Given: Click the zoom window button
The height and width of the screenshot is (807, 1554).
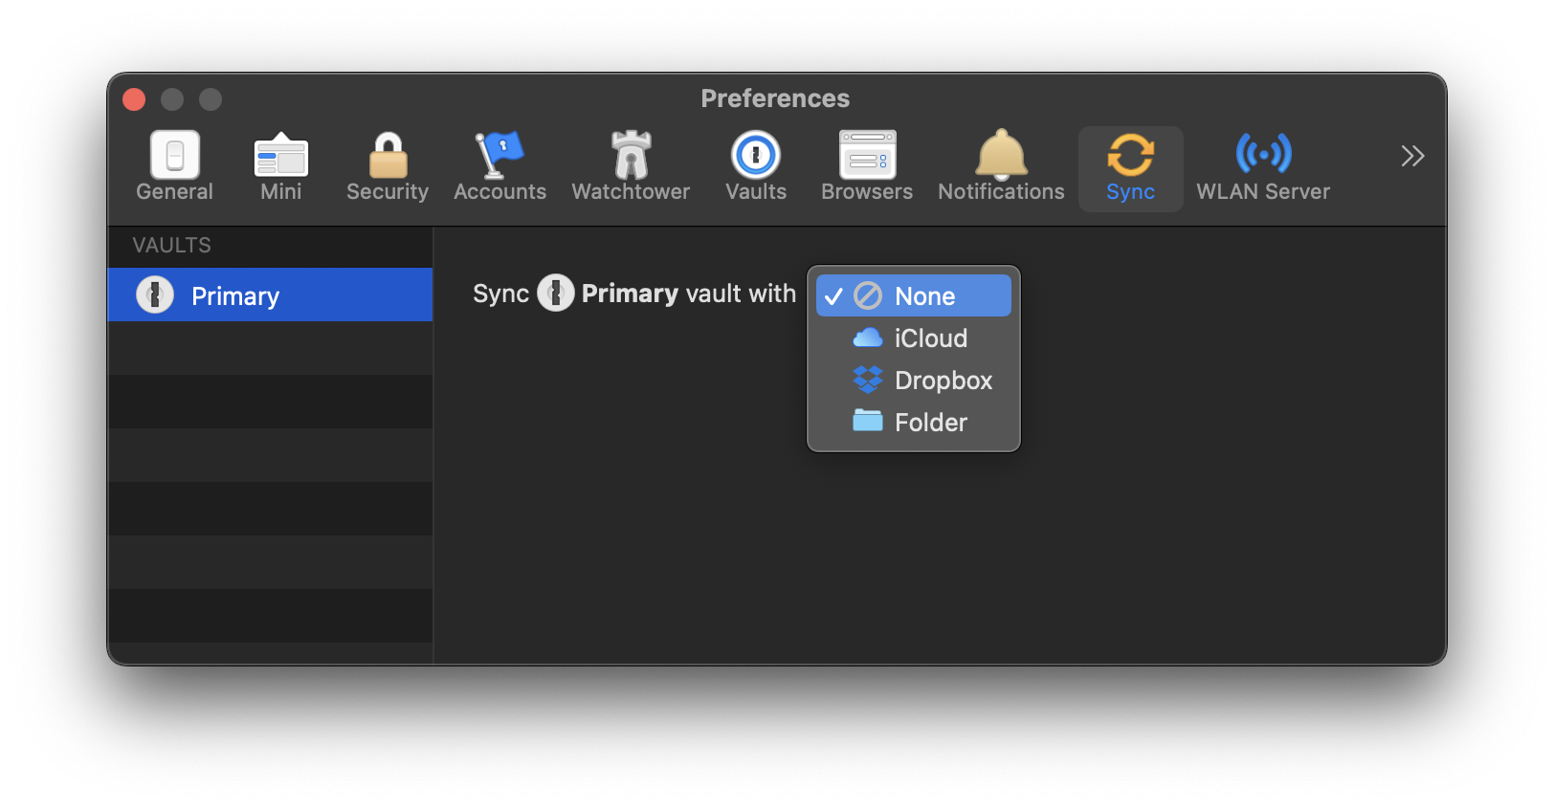Looking at the screenshot, I should click(211, 99).
